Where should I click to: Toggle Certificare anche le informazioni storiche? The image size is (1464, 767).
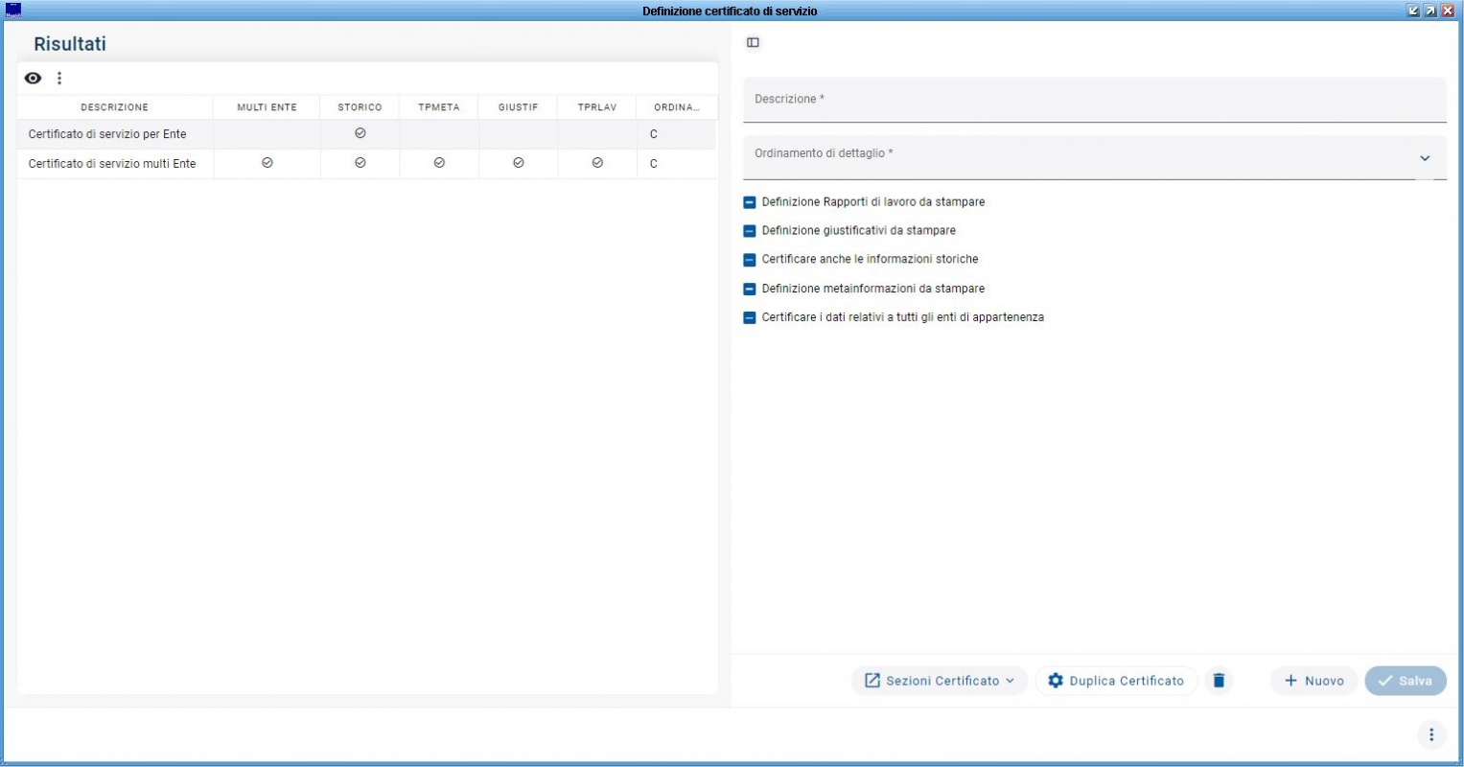tap(750, 260)
